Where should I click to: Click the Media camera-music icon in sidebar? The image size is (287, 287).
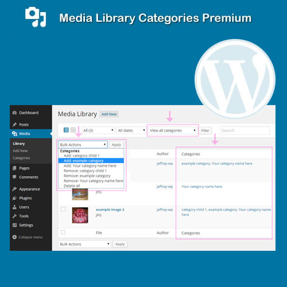(14, 134)
